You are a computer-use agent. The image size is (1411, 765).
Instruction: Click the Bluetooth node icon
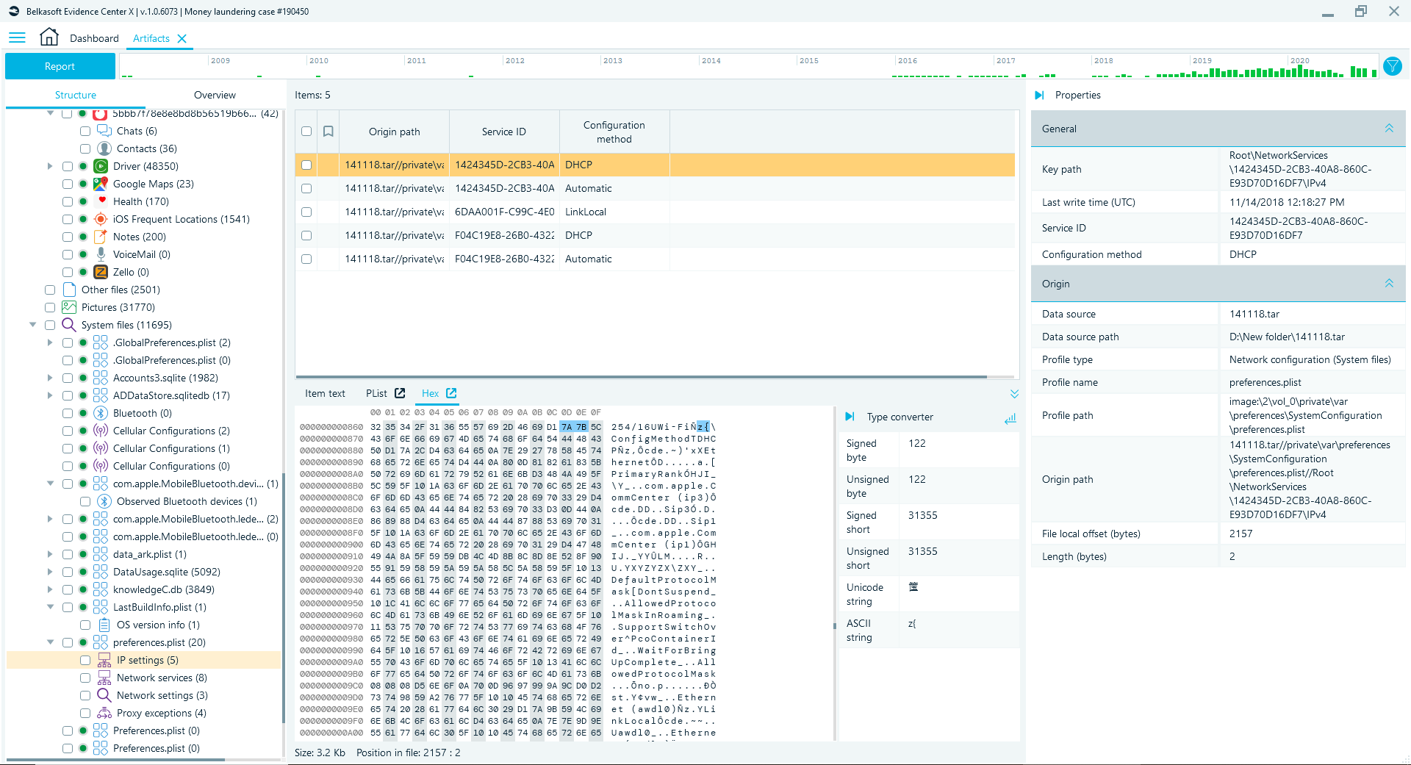(101, 413)
